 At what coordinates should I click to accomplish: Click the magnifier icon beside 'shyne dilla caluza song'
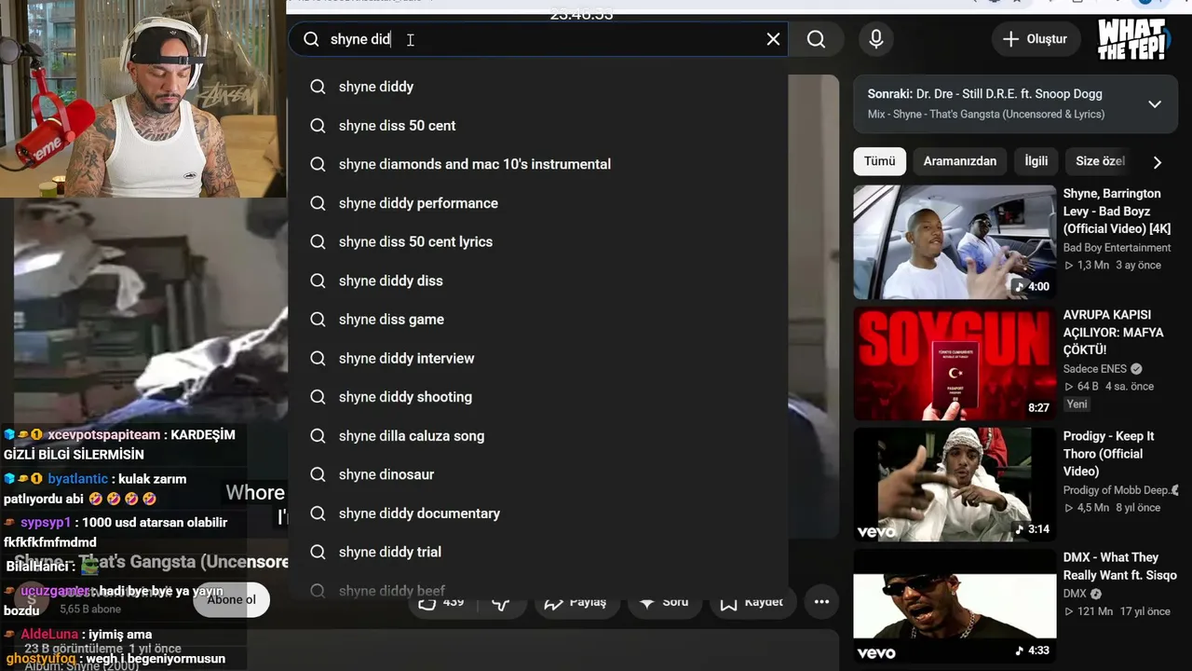(318, 436)
